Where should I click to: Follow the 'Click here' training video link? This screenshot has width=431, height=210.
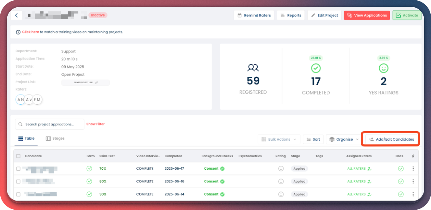30,32
